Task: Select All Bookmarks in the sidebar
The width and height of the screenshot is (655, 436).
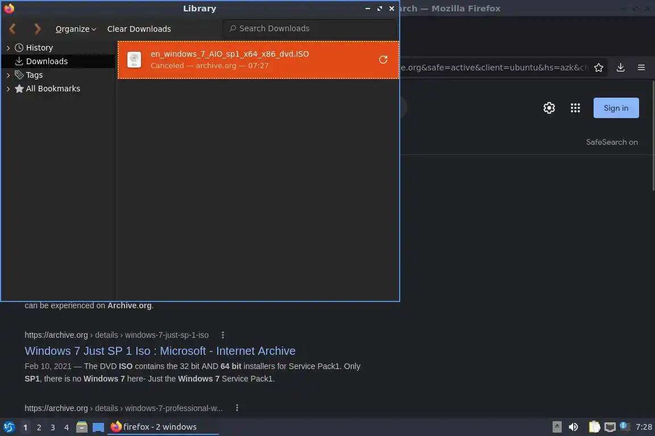Action: (53, 89)
